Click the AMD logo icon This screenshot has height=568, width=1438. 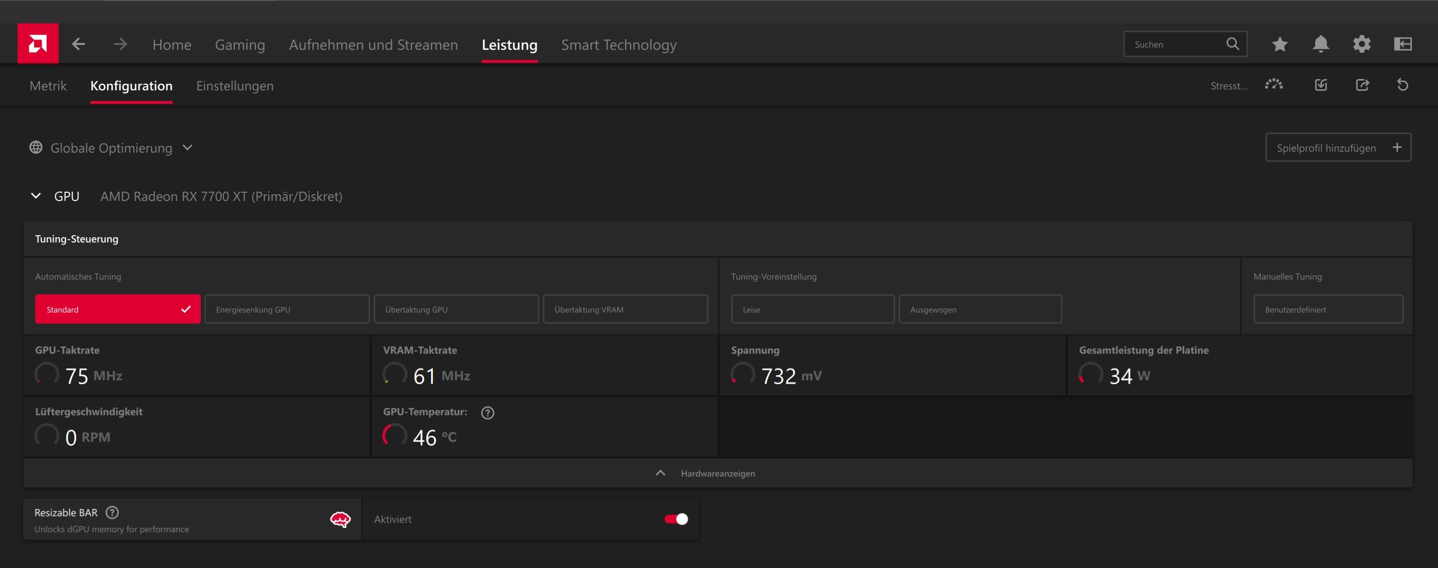pyautogui.click(x=38, y=43)
